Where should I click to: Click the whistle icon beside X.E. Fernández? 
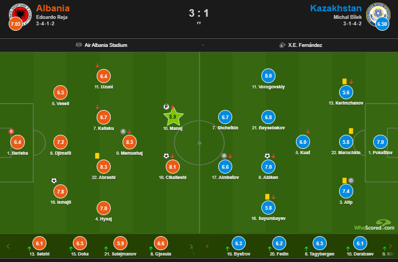click(282, 45)
